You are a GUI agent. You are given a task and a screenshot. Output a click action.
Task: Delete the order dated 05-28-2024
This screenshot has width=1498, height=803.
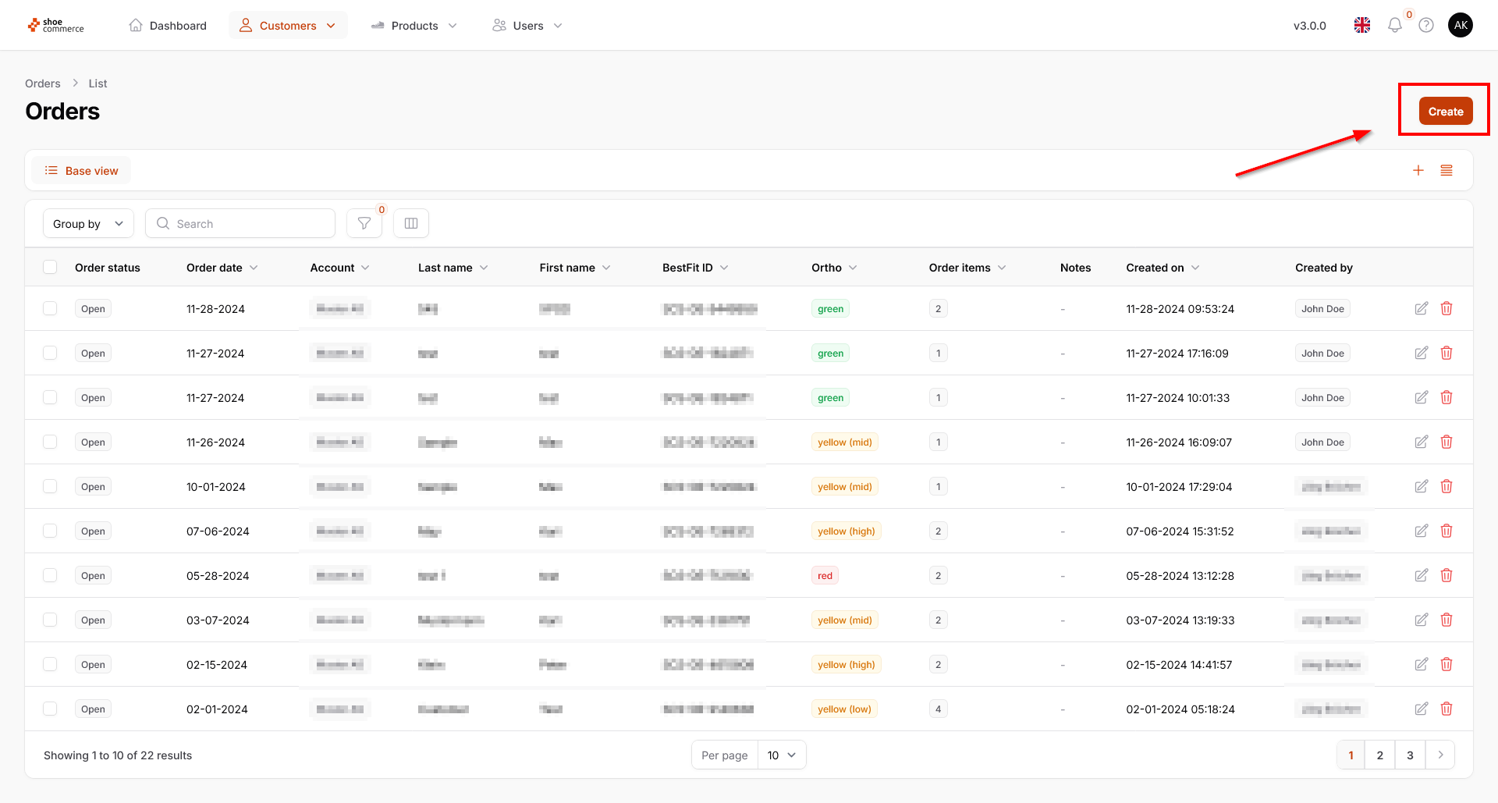tap(1447, 576)
